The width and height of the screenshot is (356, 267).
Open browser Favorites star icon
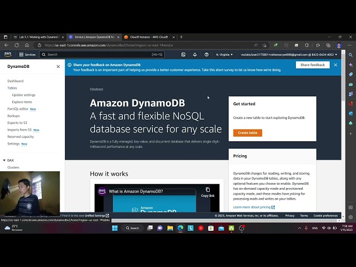coord(318,45)
